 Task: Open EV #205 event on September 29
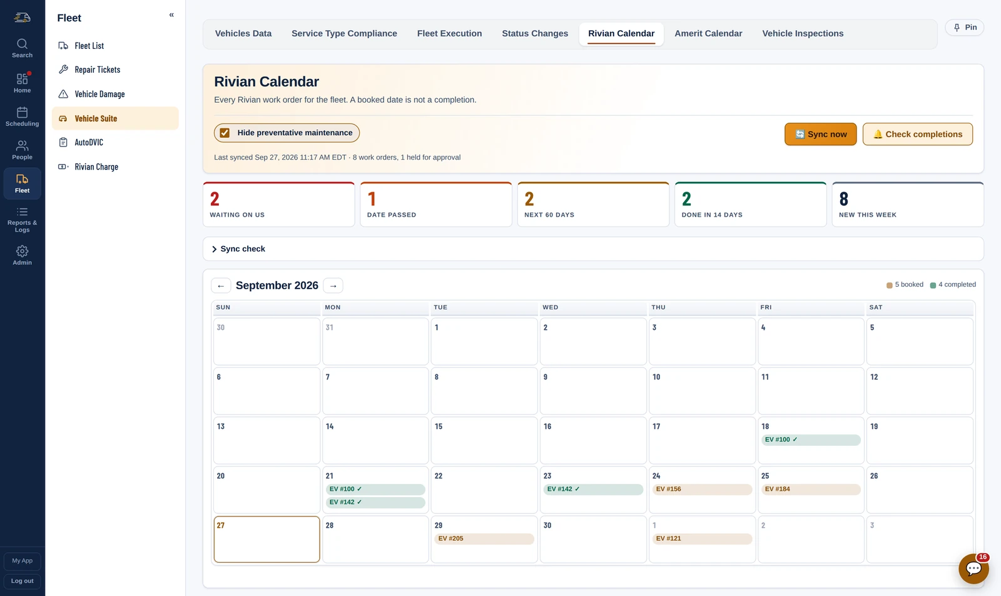(x=484, y=539)
